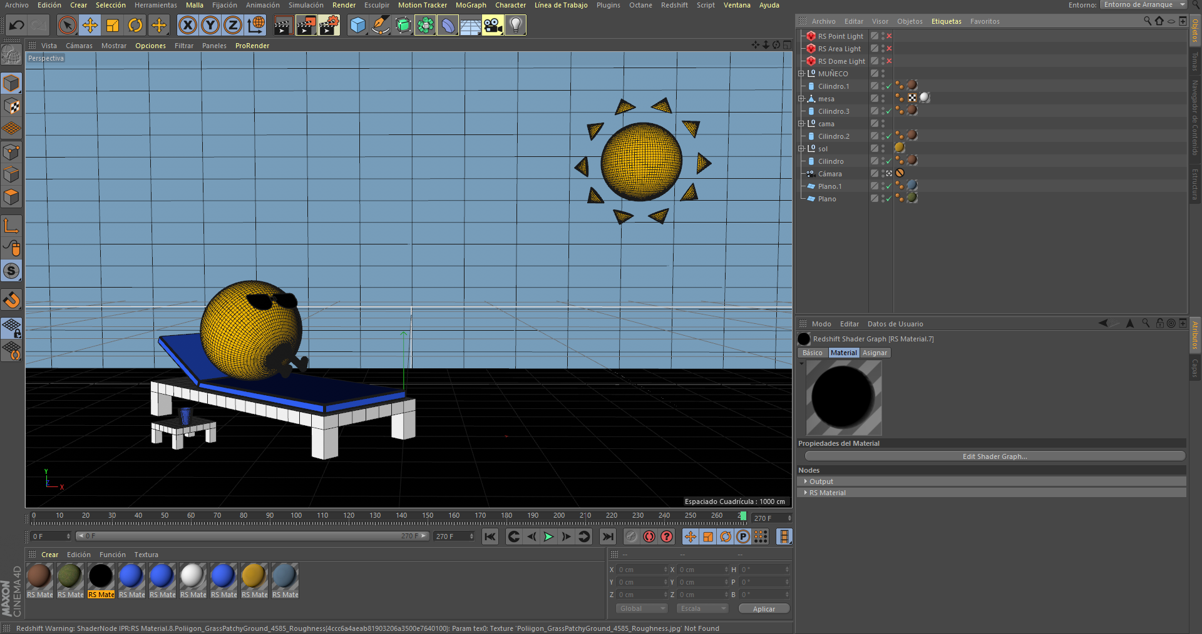Screen dimensions: 1202x634
Task: Open the Redshift menu
Action: click(674, 5)
